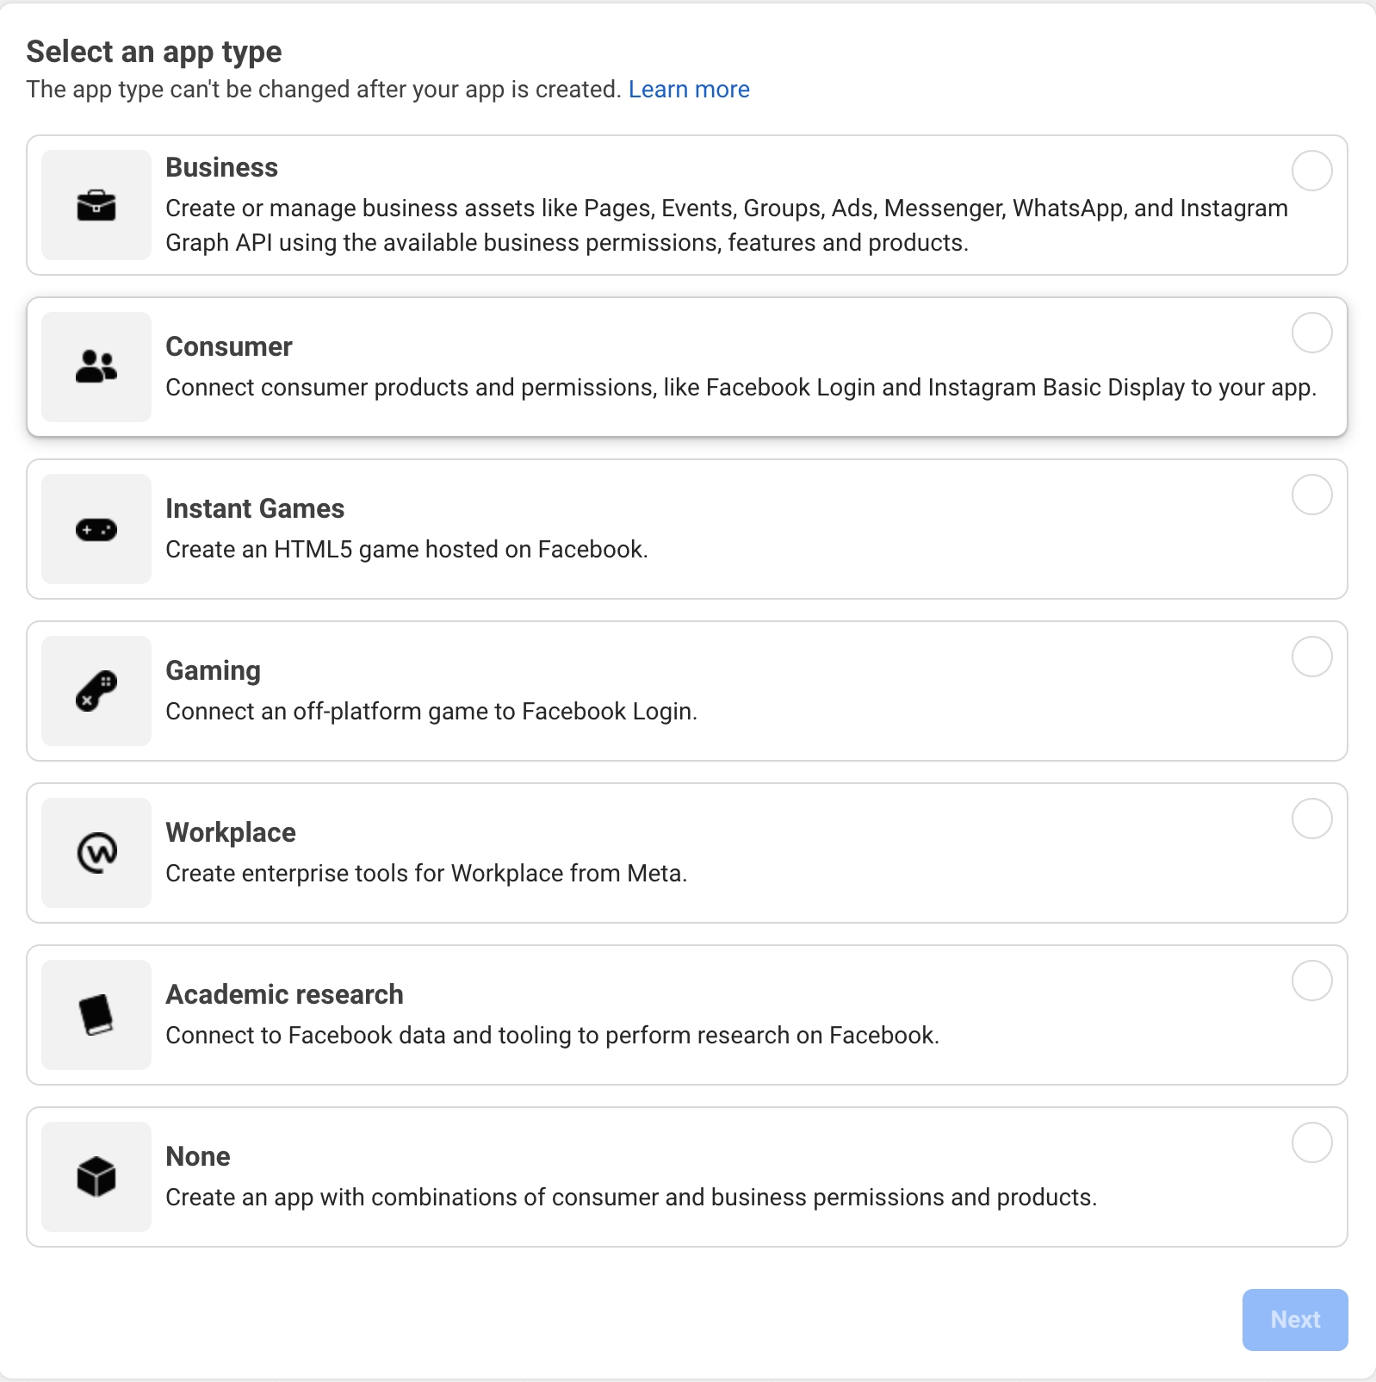Click the Instant Games controller icon
The width and height of the screenshot is (1376, 1382).
point(96,529)
